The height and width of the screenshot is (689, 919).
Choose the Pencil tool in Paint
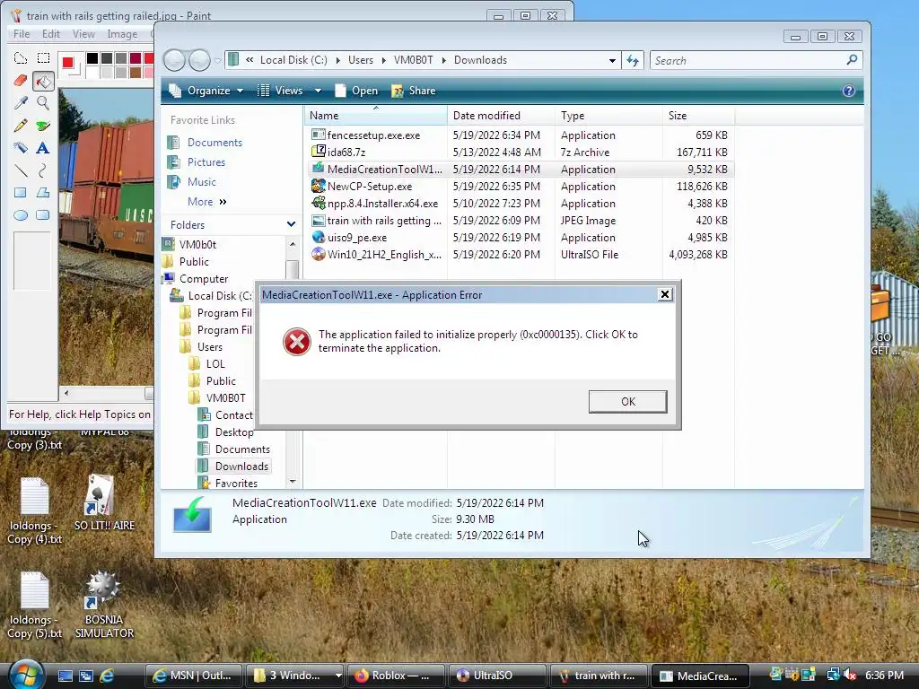click(x=21, y=126)
